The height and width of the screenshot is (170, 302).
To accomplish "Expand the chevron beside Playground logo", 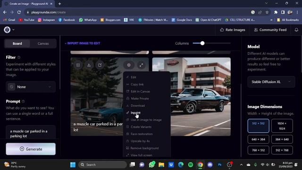I will click(14, 30).
